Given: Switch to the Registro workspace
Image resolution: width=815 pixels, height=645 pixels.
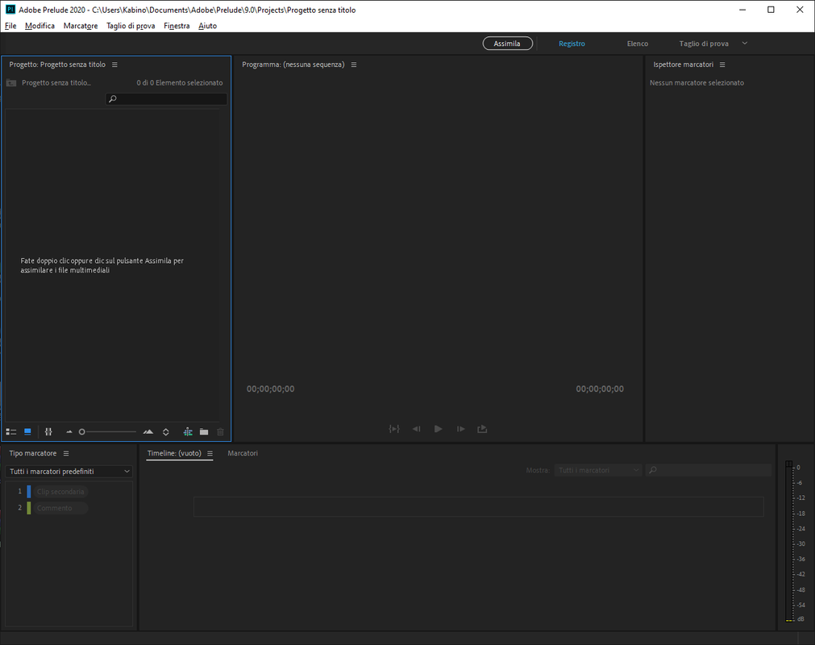Looking at the screenshot, I should pos(572,44).
